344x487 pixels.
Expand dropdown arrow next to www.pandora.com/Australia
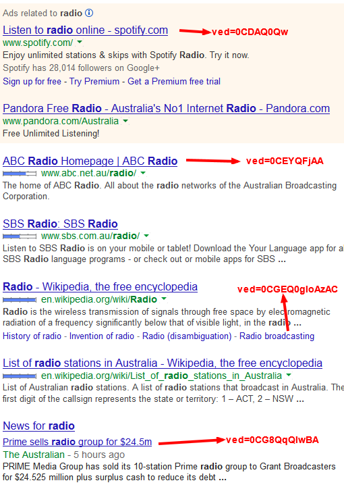(125, 120)
